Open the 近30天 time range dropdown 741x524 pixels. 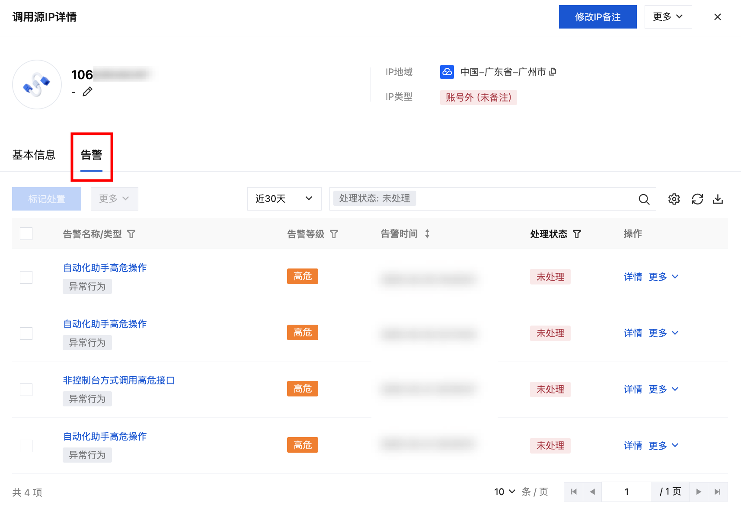pos(284,199)
